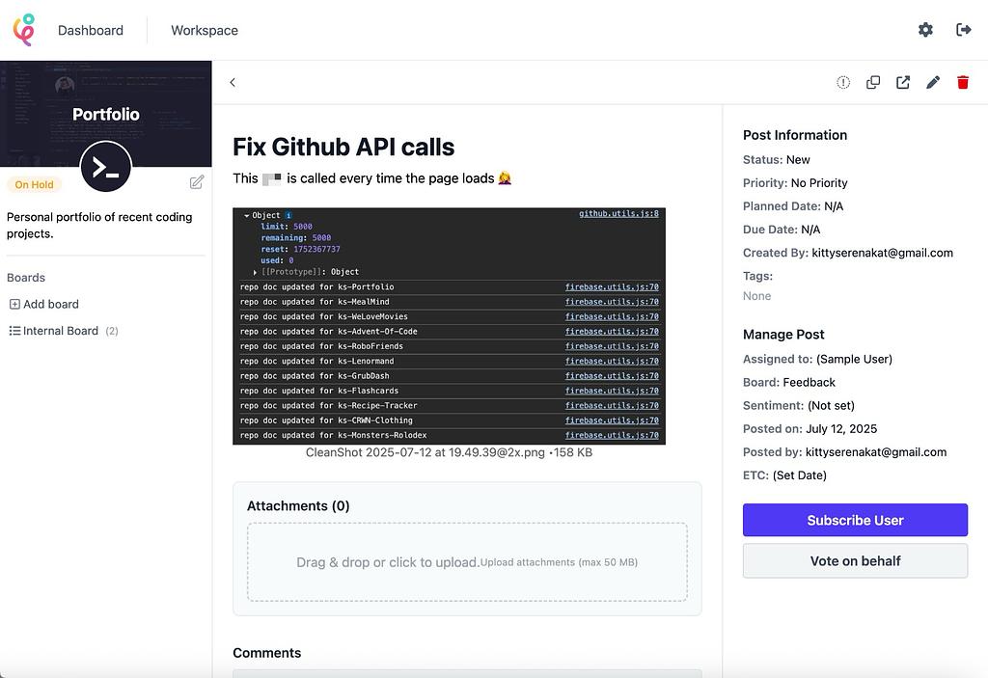Click the post info alert icon
The width and height of the screenshot is (988, 678).
click(x=843, y=83)
